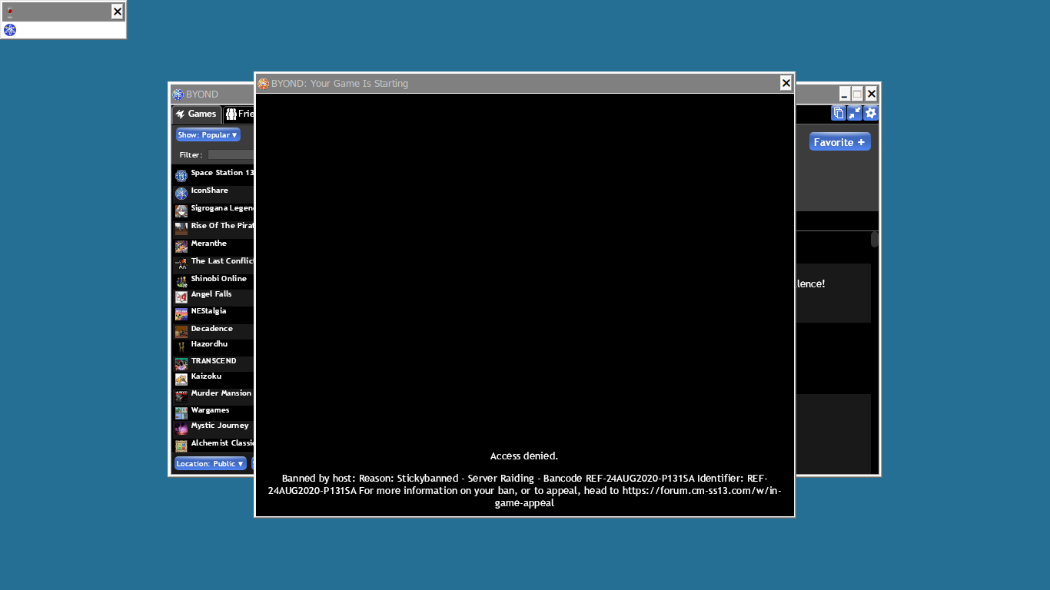Click the Space Station 13 game icon
Viewport: 1050px width, 590px height.
coord(181,176)
